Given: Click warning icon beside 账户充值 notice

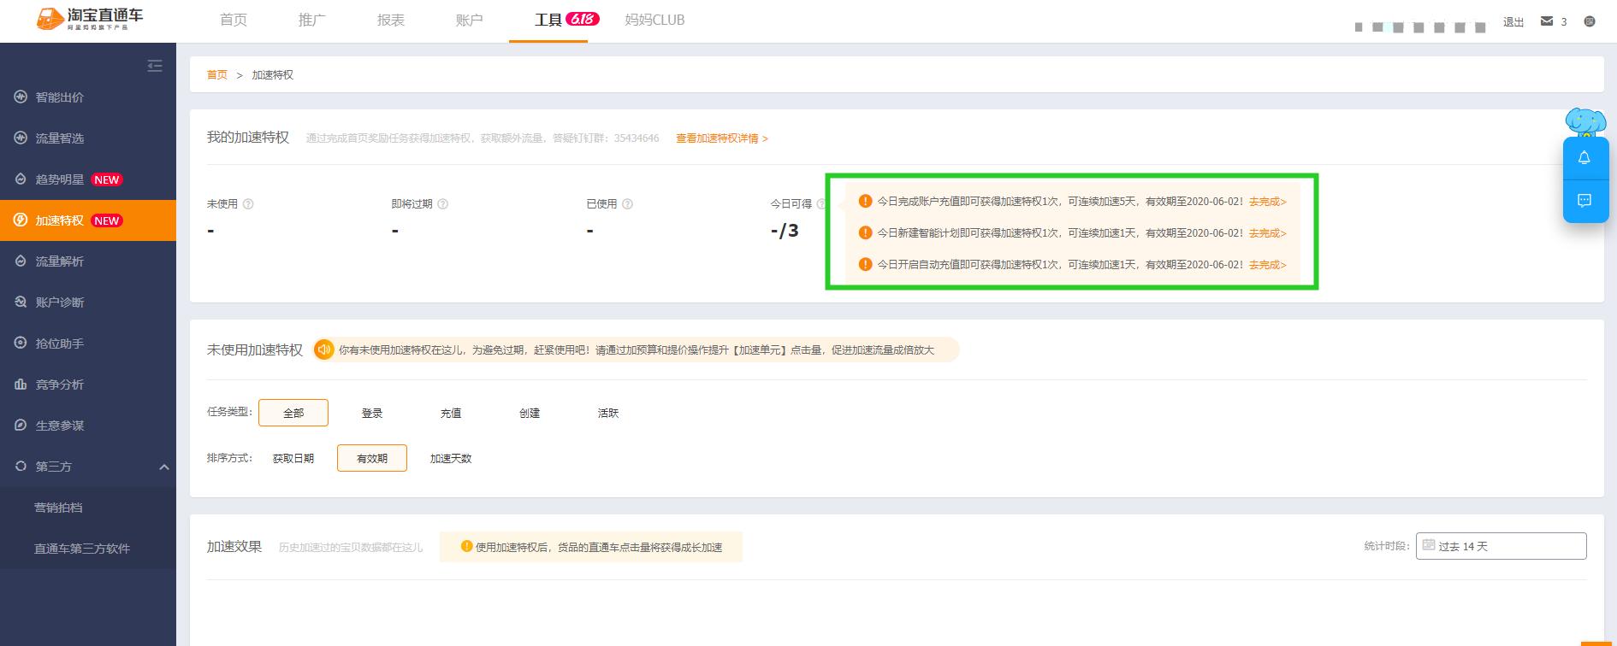Looking at the screenshot, I should point(865,201).
